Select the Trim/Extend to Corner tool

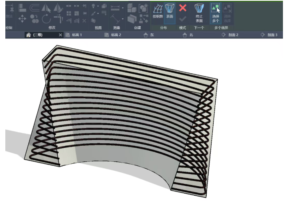click(58, 19)
